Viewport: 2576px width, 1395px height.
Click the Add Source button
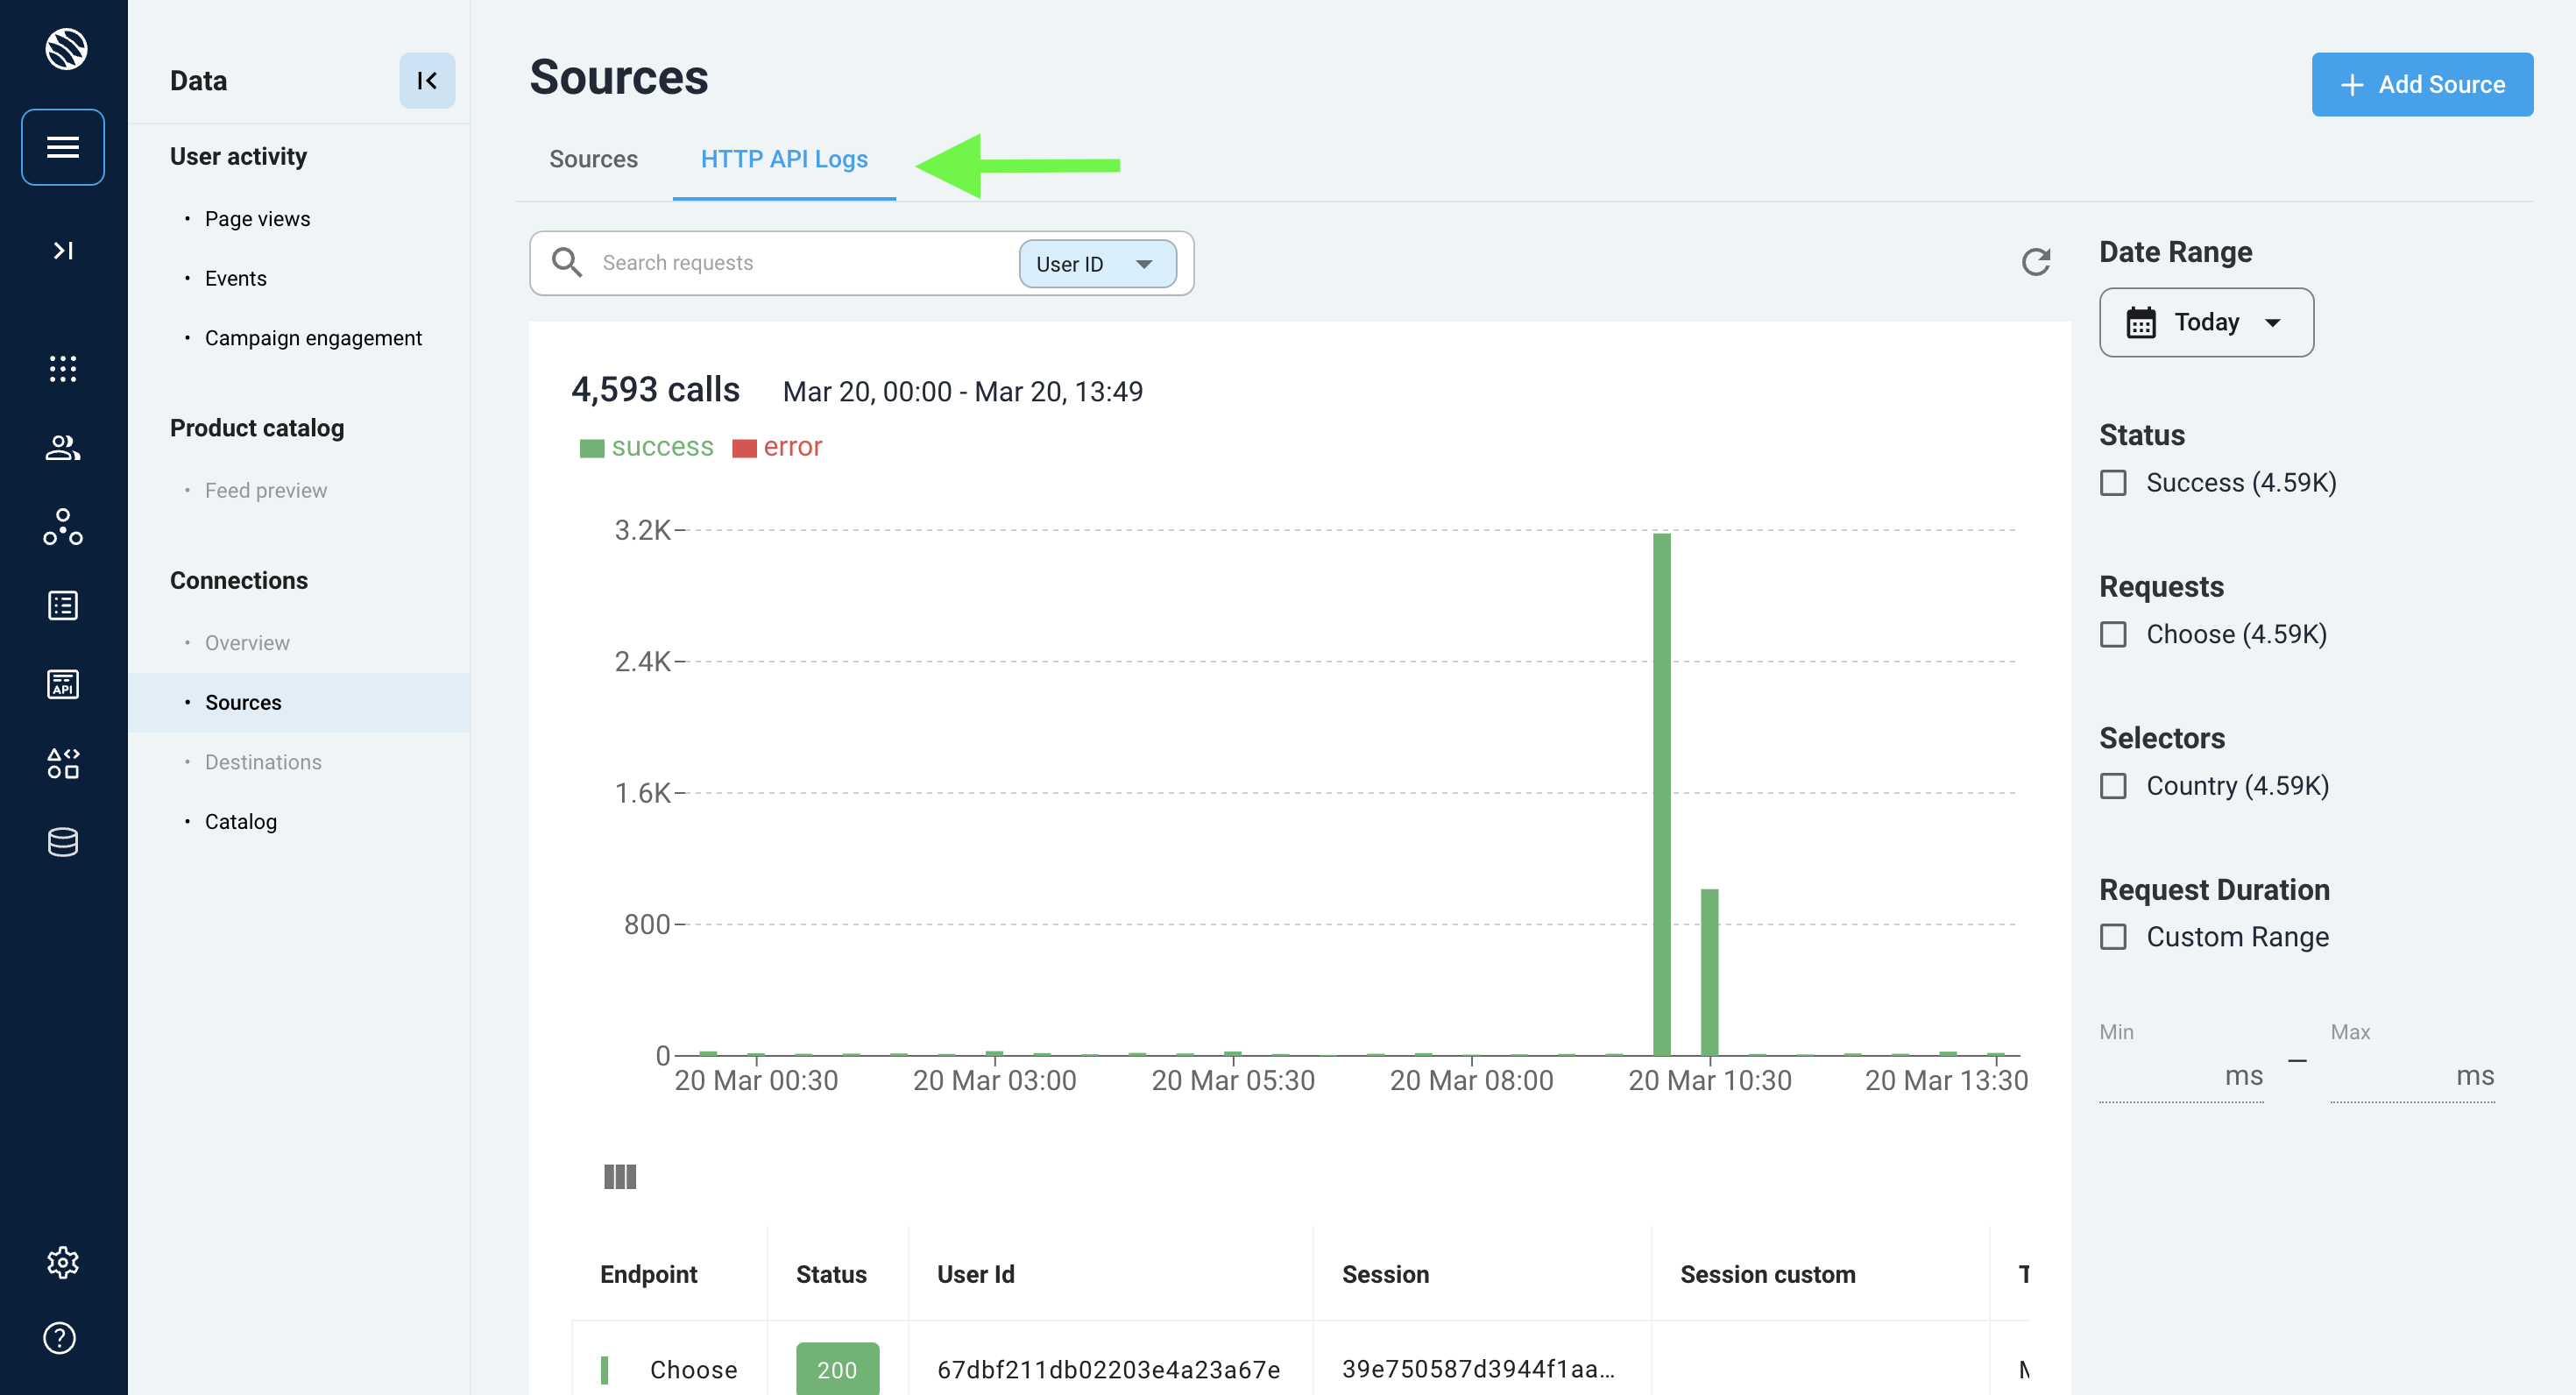(2421, 84)
